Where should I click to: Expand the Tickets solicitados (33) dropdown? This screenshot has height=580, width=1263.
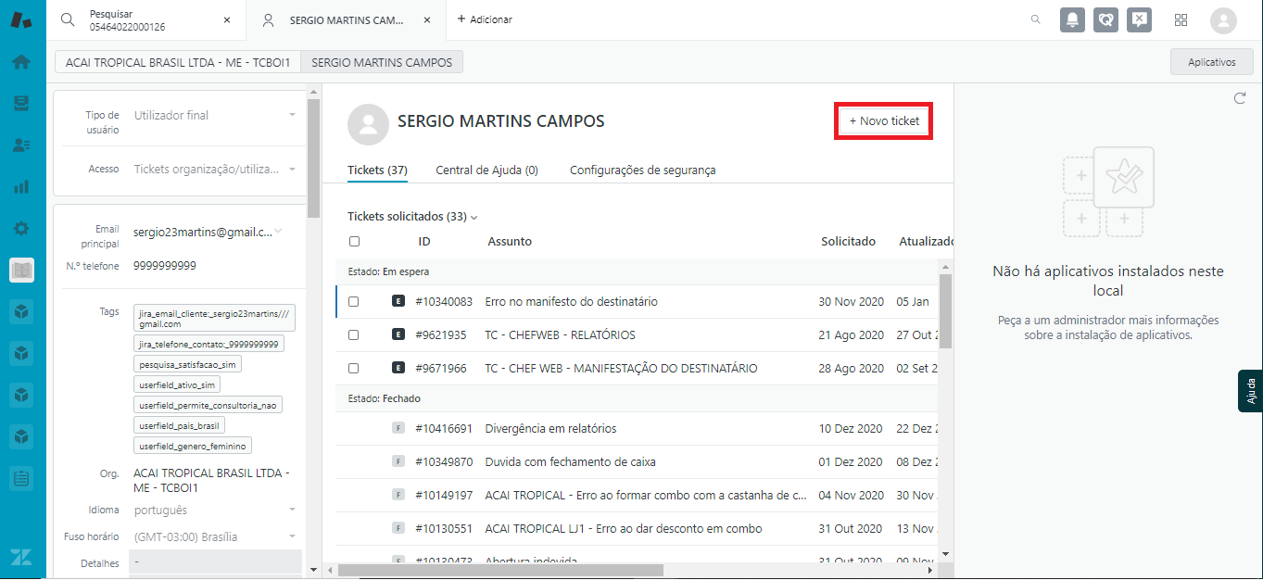(412, 217)
